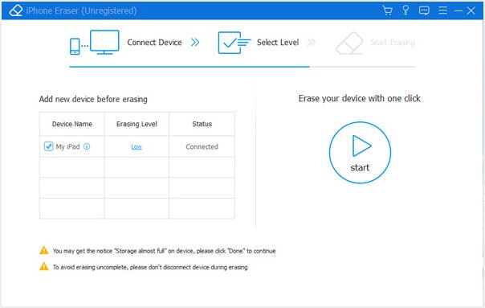
Task: Click the arrows after Connect Device
Action: click(x=195, y=43)
